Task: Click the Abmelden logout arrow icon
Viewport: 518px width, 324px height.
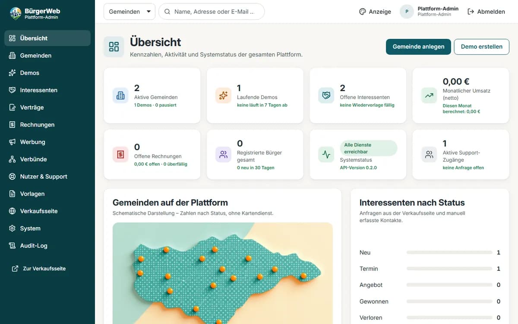Action: [471, 12]
